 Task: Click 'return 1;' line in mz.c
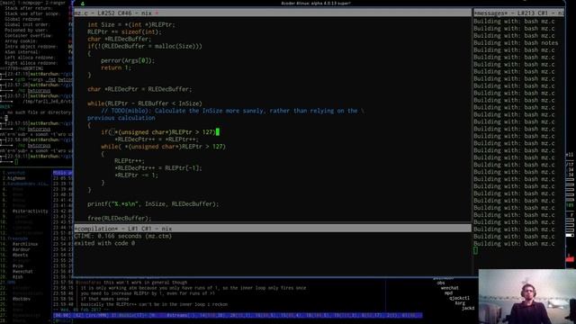click(x=116, y=67)
